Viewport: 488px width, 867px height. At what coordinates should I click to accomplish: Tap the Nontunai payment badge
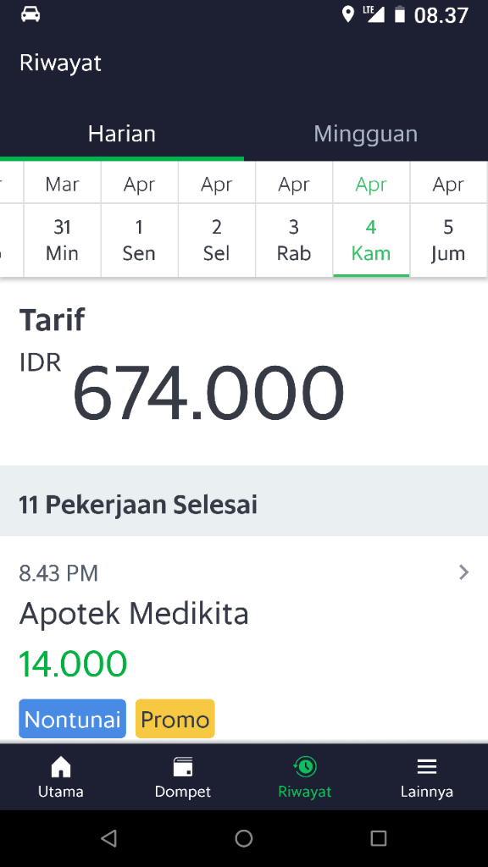pos(72,719)
